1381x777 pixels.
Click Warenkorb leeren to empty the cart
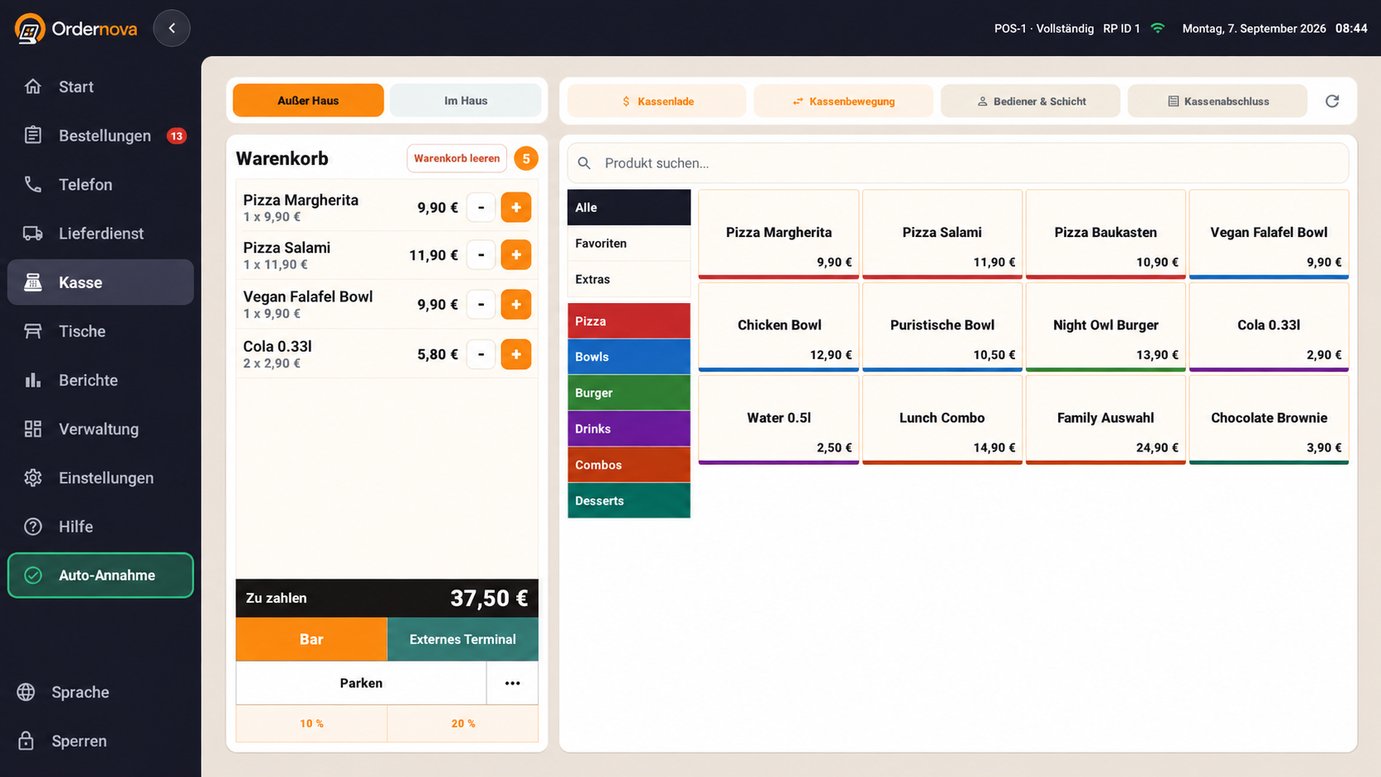pyautogui.click(x=457, y=159)
